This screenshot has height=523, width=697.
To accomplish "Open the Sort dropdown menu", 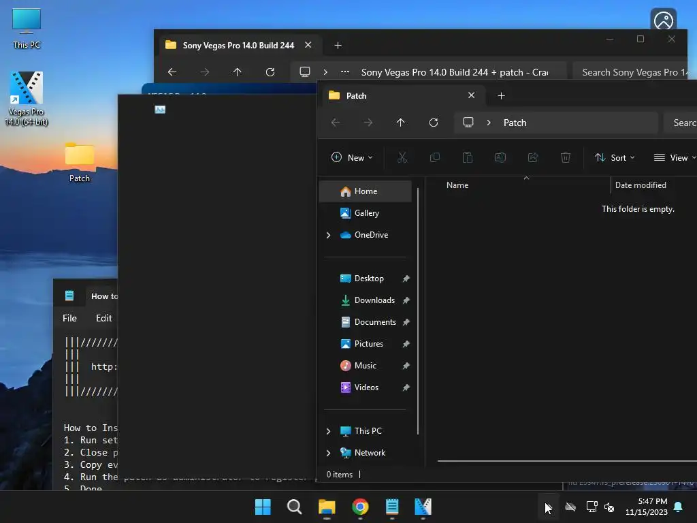I will (615, 157).
